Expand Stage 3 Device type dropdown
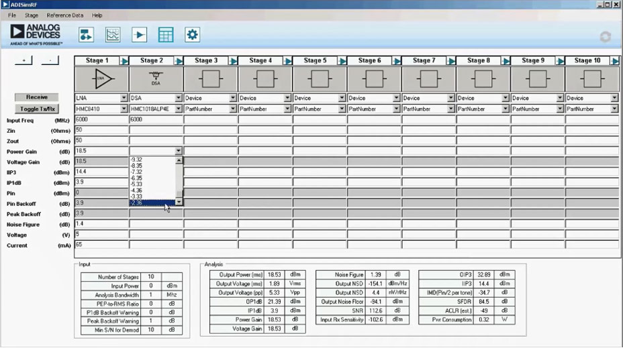The image size is (623, 350). [x=233, y=99]
